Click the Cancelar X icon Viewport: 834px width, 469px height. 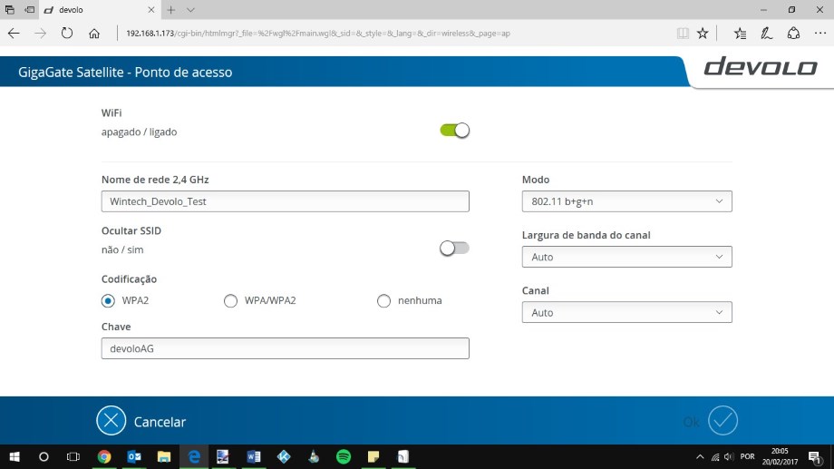(x=111, y=421)
